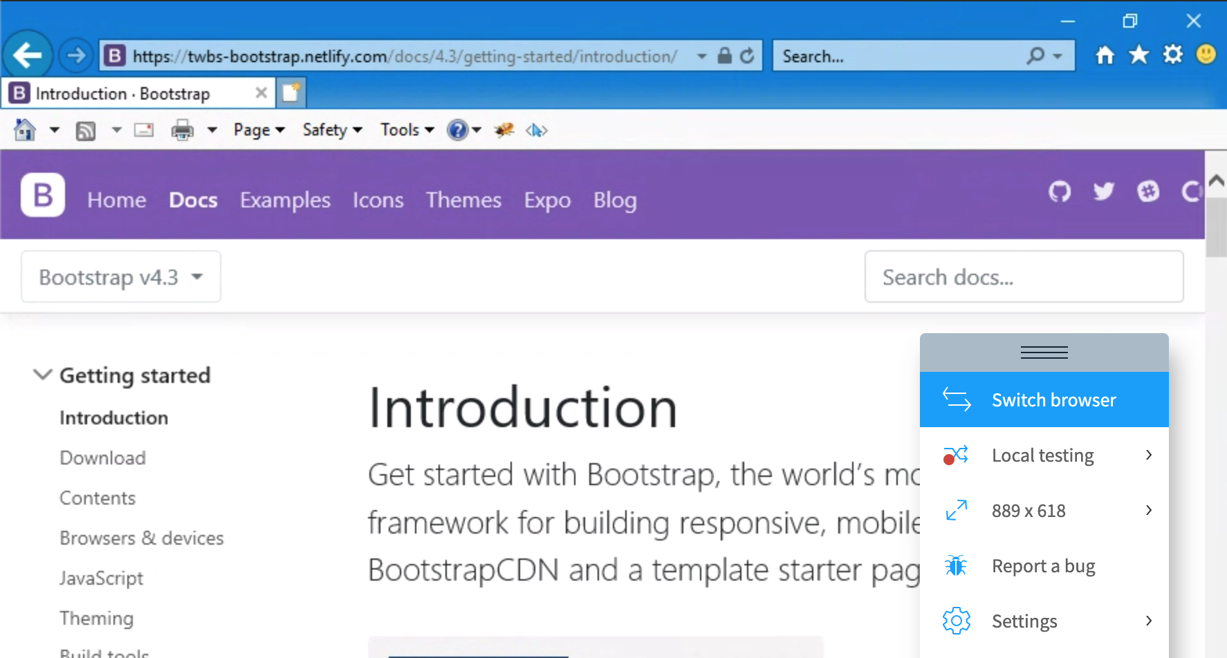The width and height of the screenshot is (1227, 658).
Task: Open Favorites star icon
Action: pos(1138,55)
